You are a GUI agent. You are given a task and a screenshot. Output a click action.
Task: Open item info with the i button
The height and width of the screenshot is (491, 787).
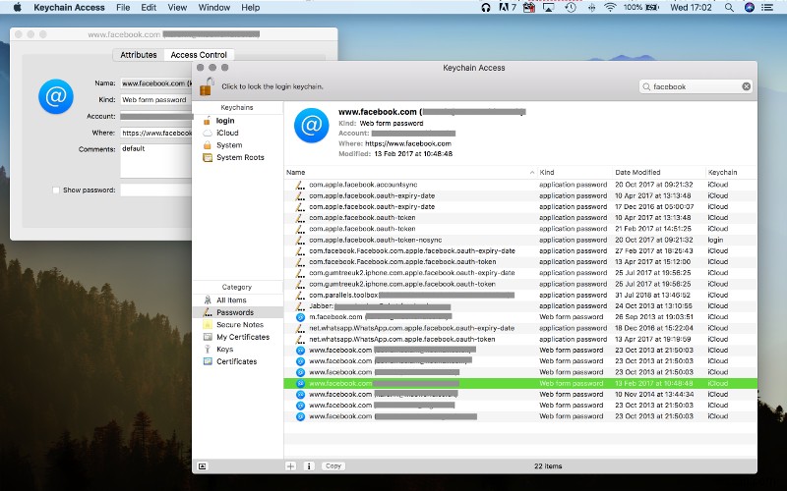pyautogui.click(x=309, y=465)
